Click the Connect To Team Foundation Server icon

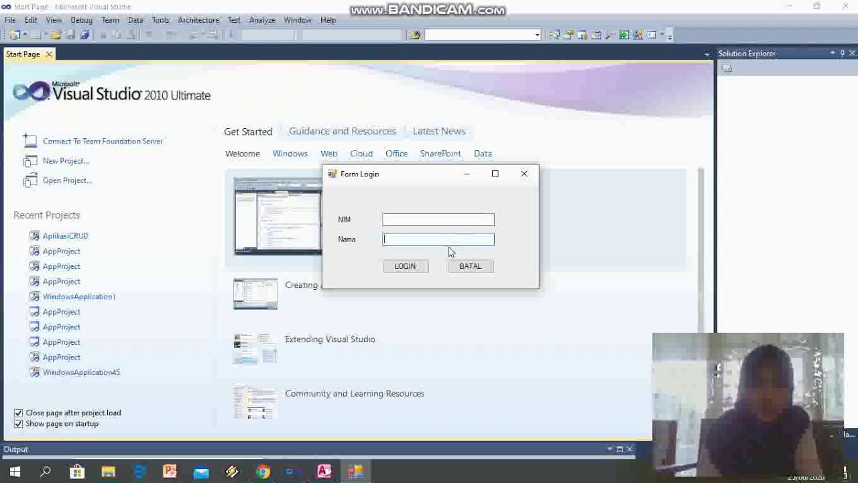point(29,140)
